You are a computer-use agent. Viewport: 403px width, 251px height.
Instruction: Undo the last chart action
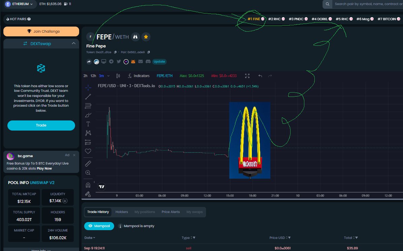(x=260, y=76)
